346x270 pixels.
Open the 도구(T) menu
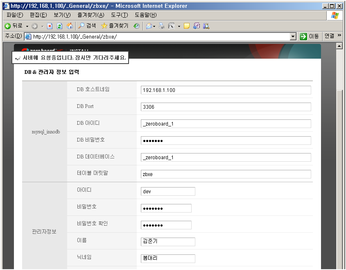pyautogui.click(x=120, y=15)
